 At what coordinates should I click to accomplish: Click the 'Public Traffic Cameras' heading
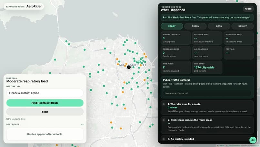pyautogui.click(x=176, y=80)
